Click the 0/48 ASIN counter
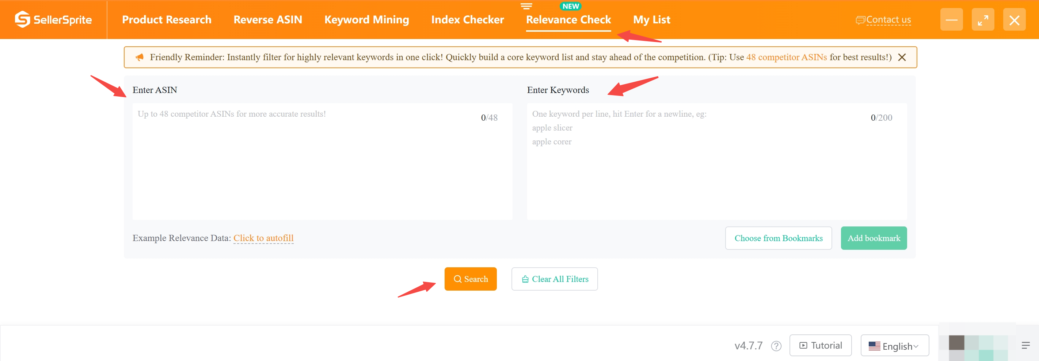Image resolution: width=1039 pixels, height=361 pixels. (489, 117)
